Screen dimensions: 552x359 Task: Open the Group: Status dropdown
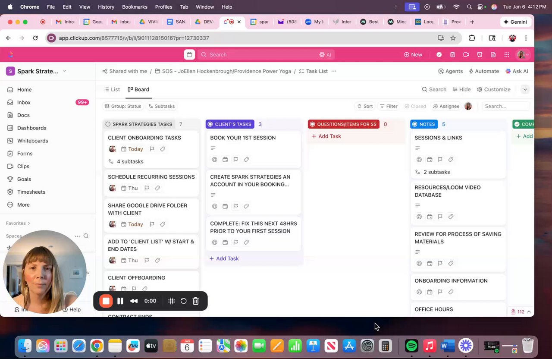click(x=123, y=106)
